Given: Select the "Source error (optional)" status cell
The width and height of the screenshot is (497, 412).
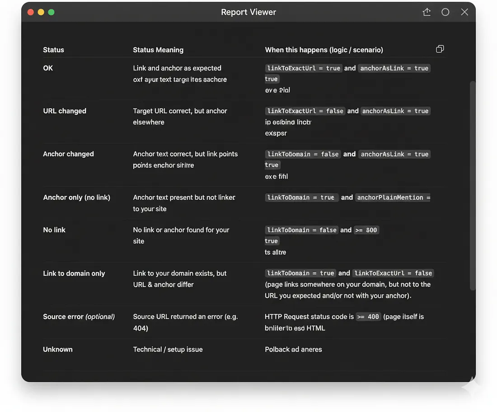Looking at the screenshot, I should (79, 317).
